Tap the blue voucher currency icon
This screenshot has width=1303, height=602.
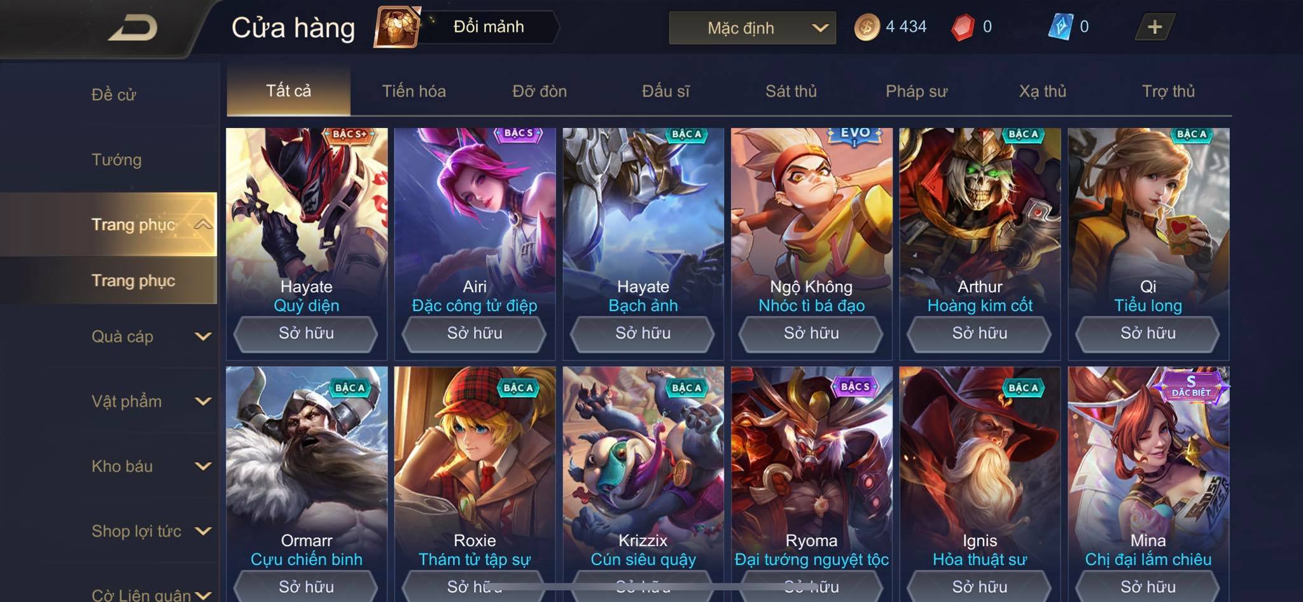tap(1060, 27)
